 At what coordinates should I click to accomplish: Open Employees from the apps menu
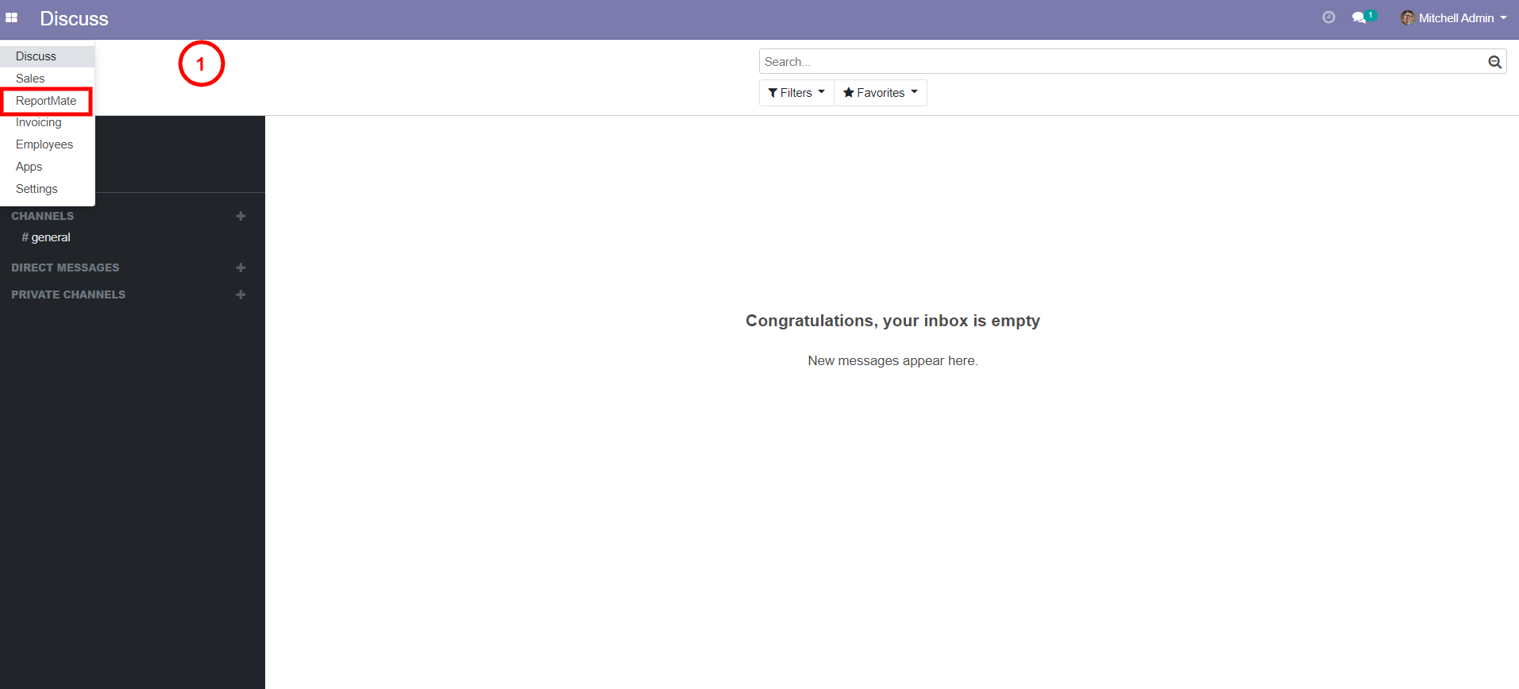pos(44,144)
